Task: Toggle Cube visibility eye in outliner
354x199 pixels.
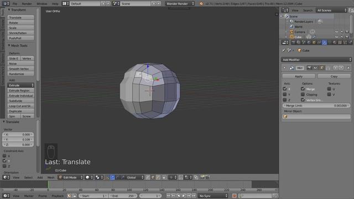Action: pyautogui.click(x=337, y=37)
